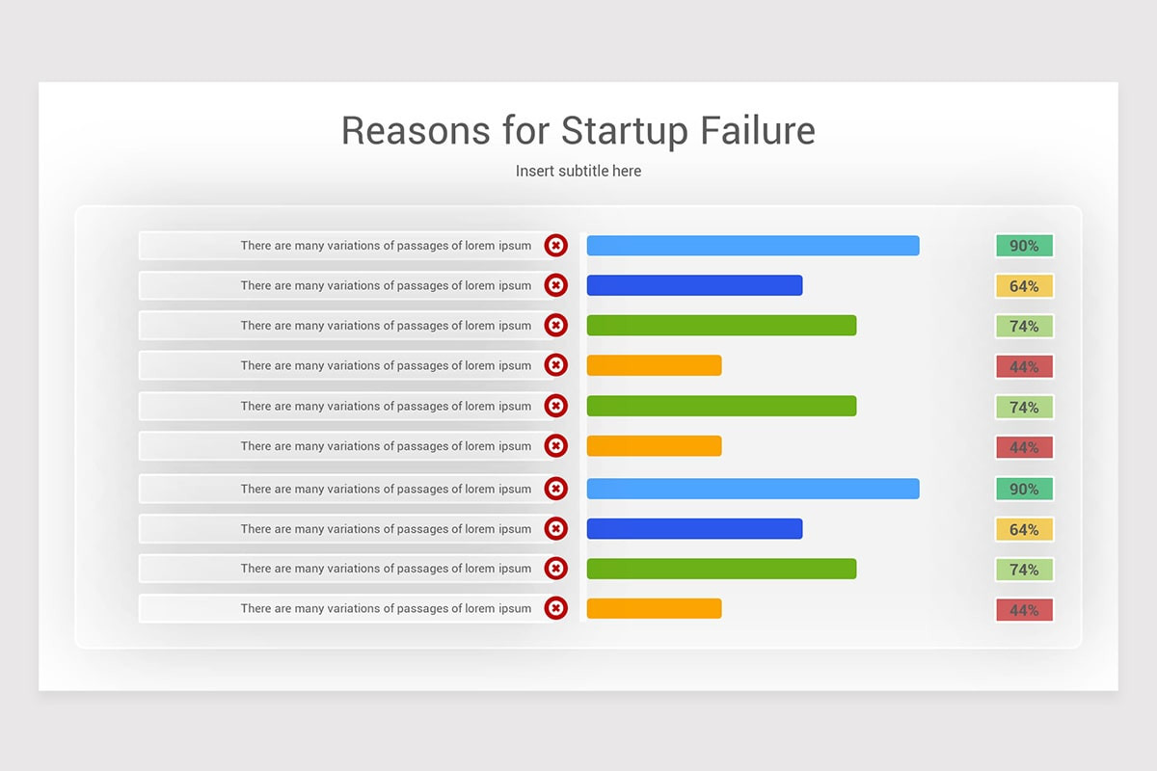
Task: Select the dark blue bar in second row
Action: (x=694, y=285)
